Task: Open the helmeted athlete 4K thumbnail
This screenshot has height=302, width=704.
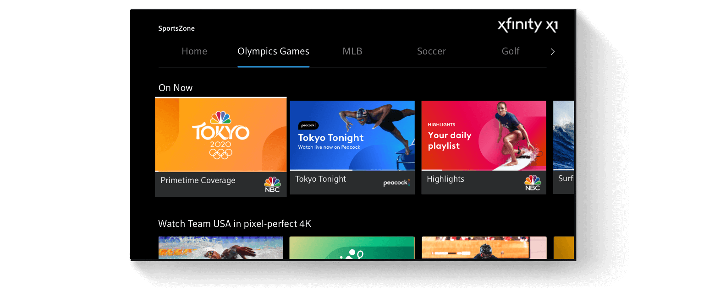Action: click(x=484, y=248)
